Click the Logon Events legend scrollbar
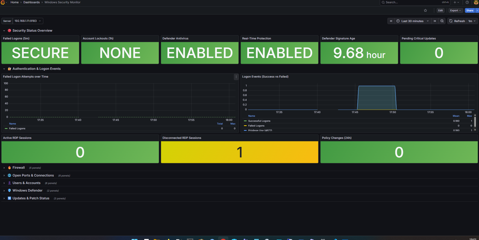 tap(475, 123)
